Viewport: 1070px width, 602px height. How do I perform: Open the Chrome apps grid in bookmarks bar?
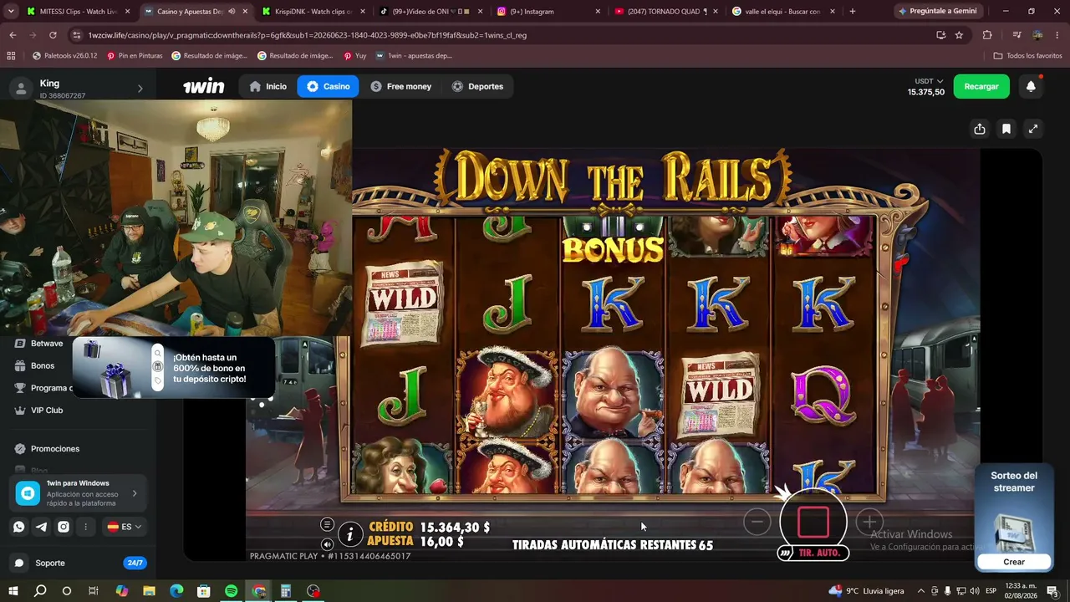11,56
